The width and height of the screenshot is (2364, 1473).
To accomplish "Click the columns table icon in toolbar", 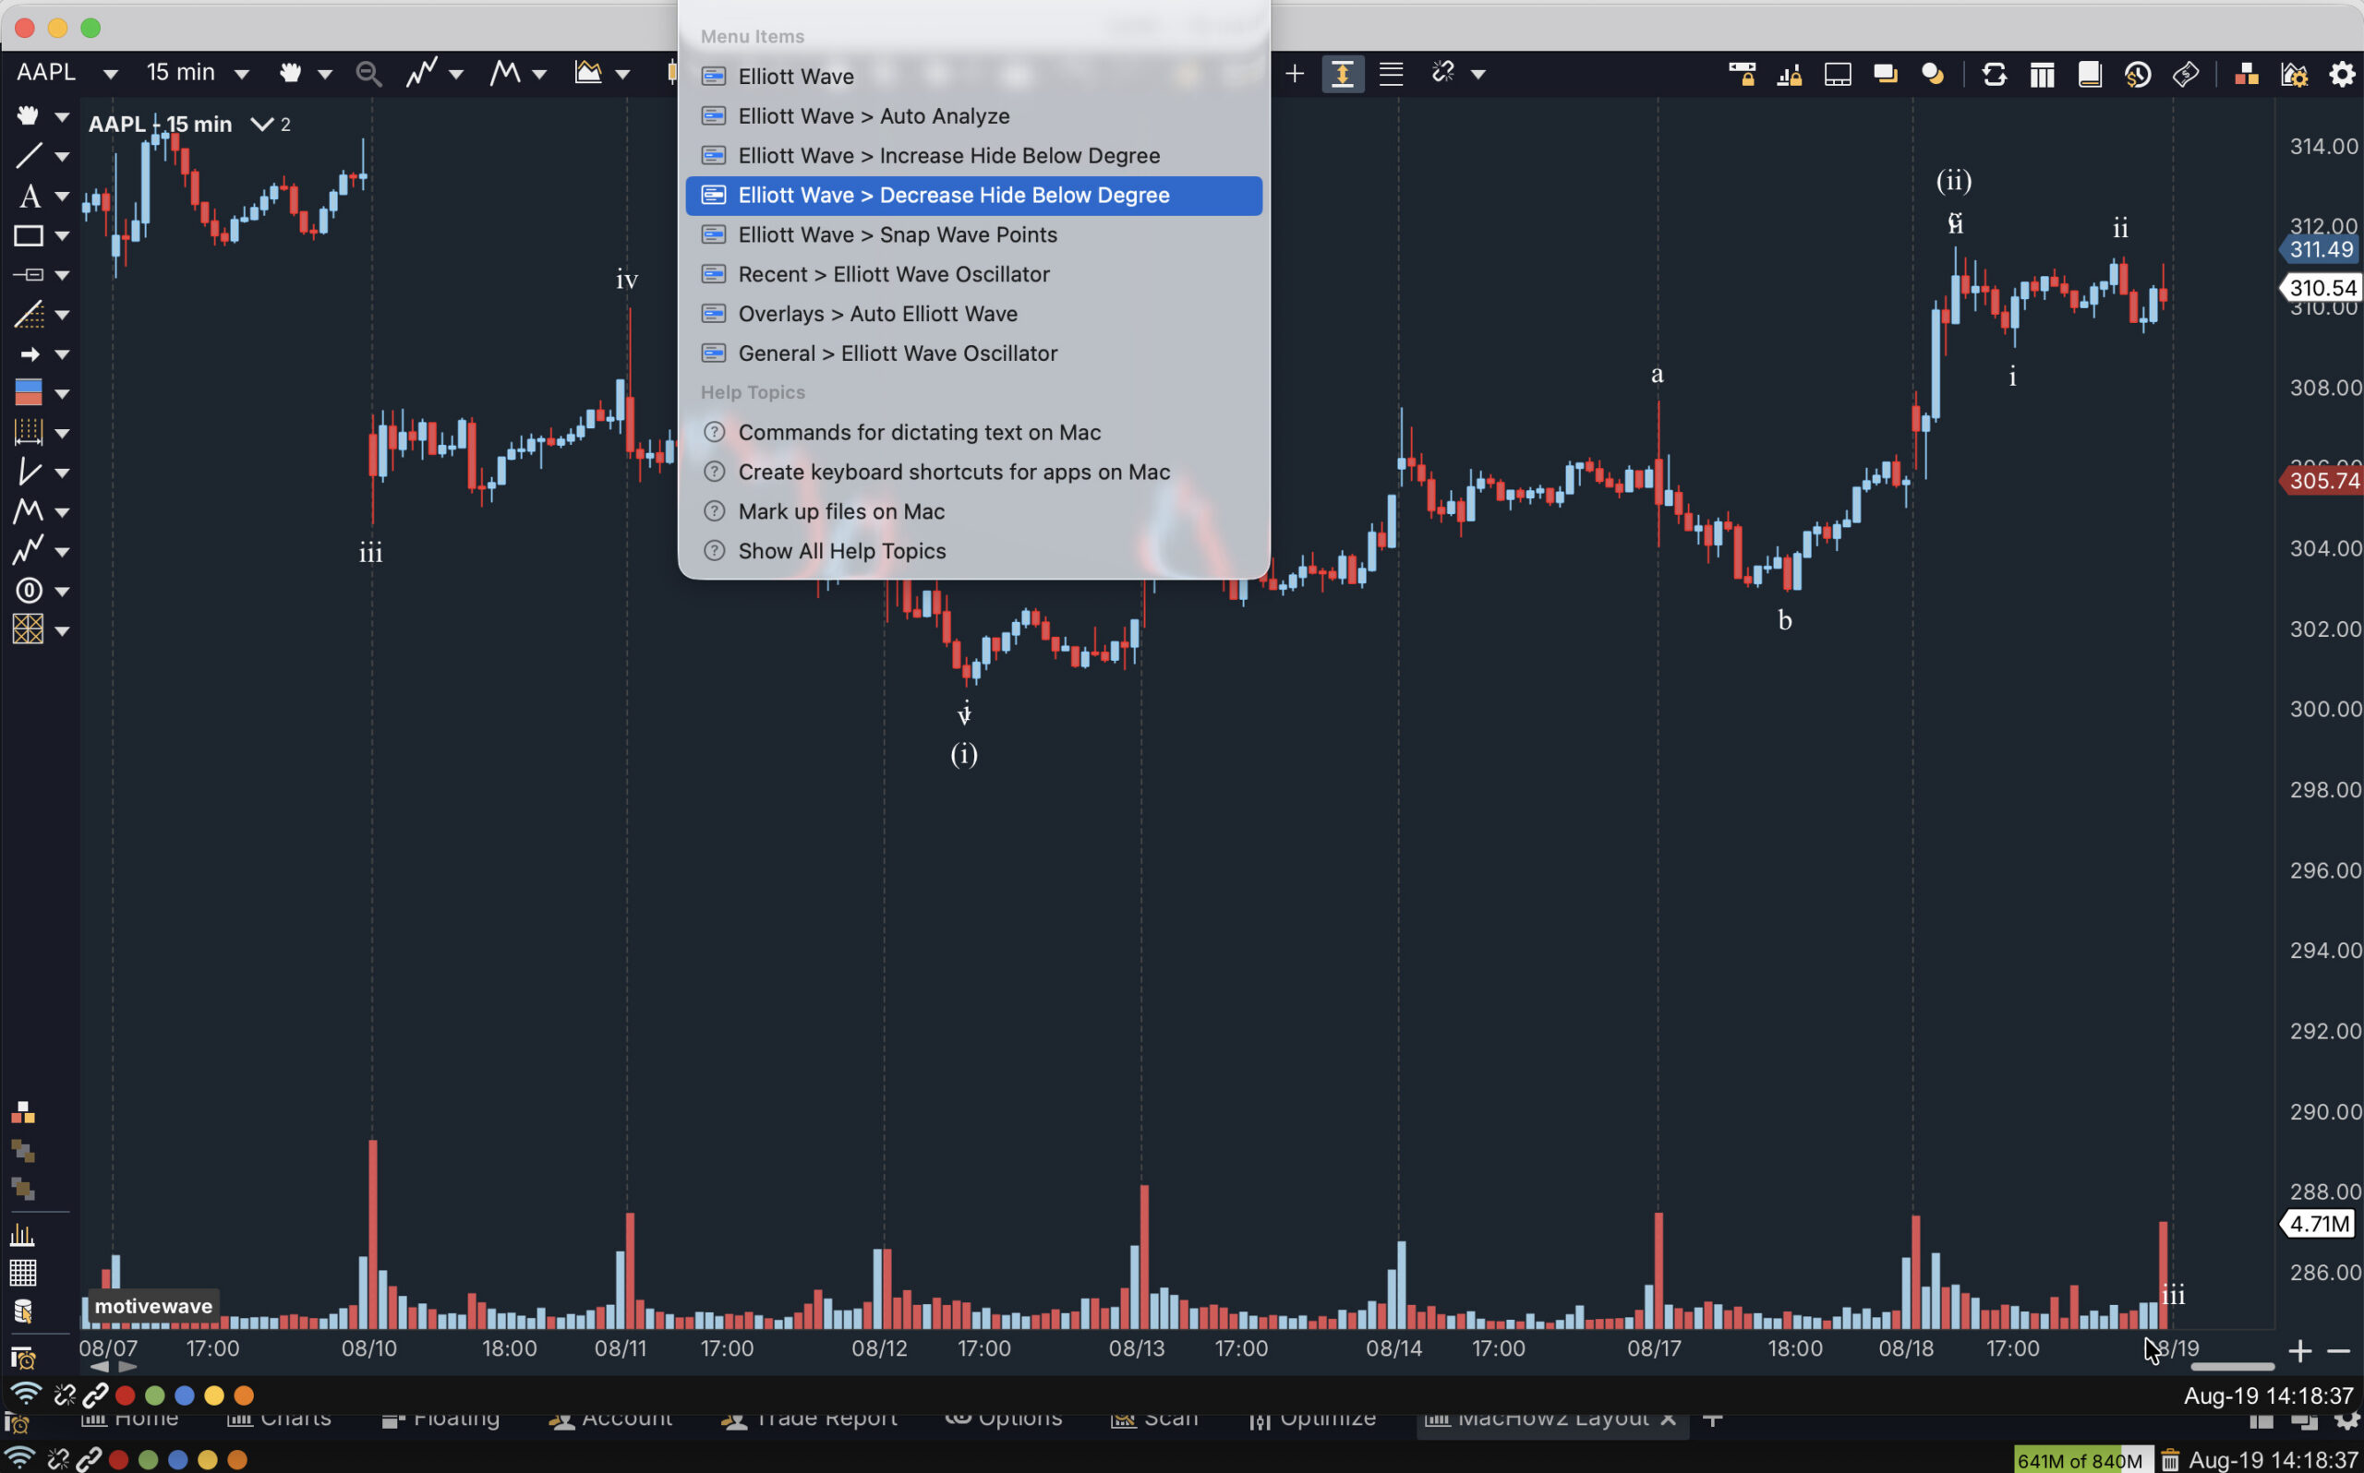I will pyautogui.click(x=2042, y=74).
